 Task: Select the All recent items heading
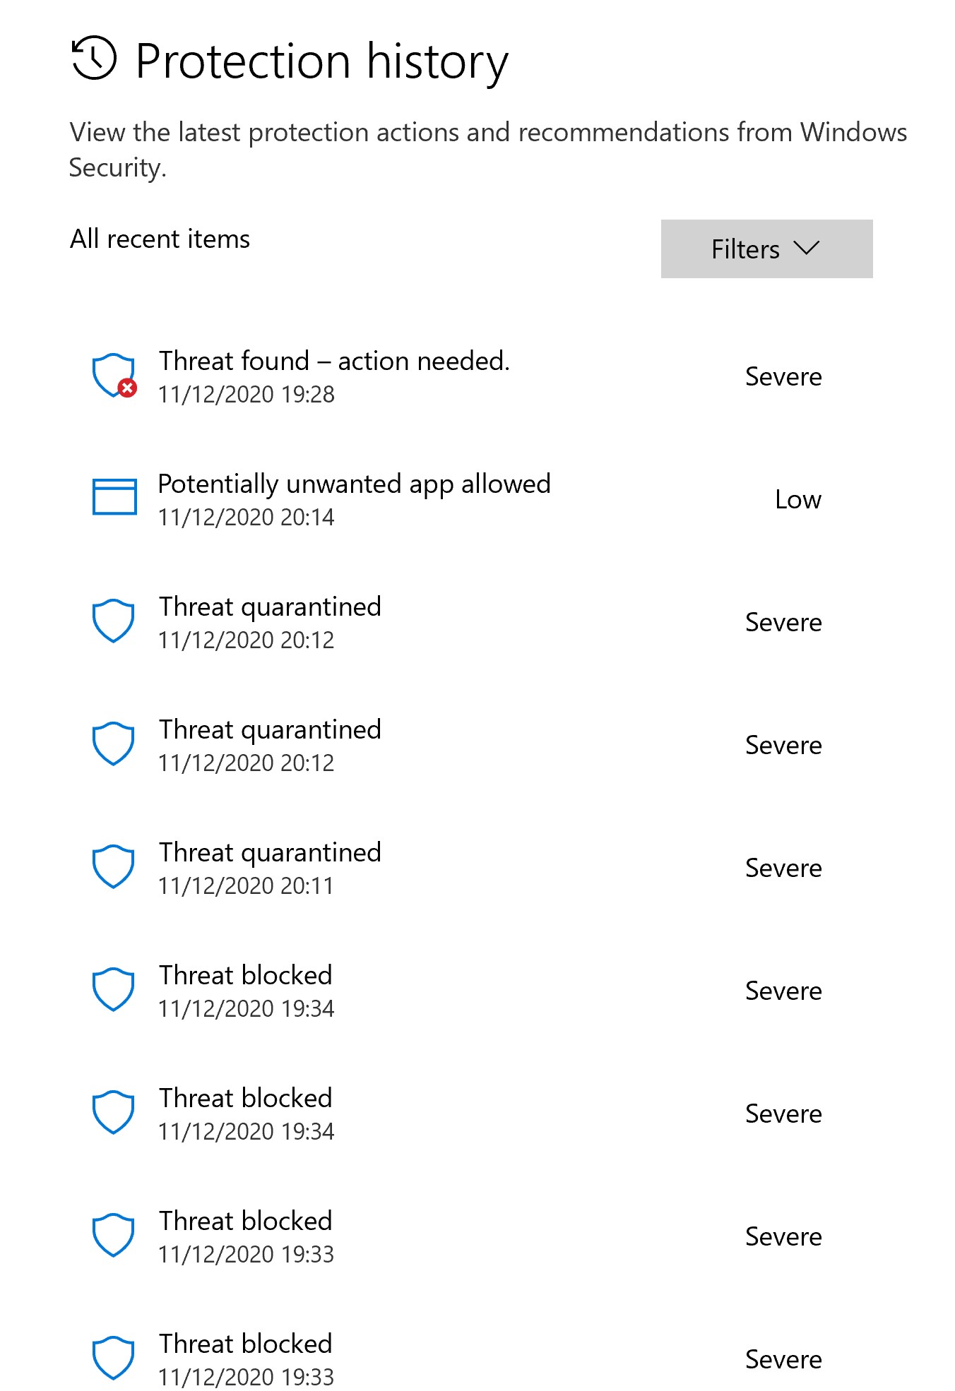coord(159,239)
